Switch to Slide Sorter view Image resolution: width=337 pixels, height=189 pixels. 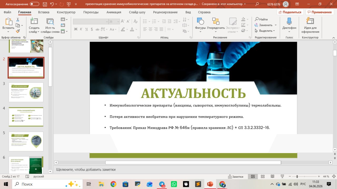(262, 176)
